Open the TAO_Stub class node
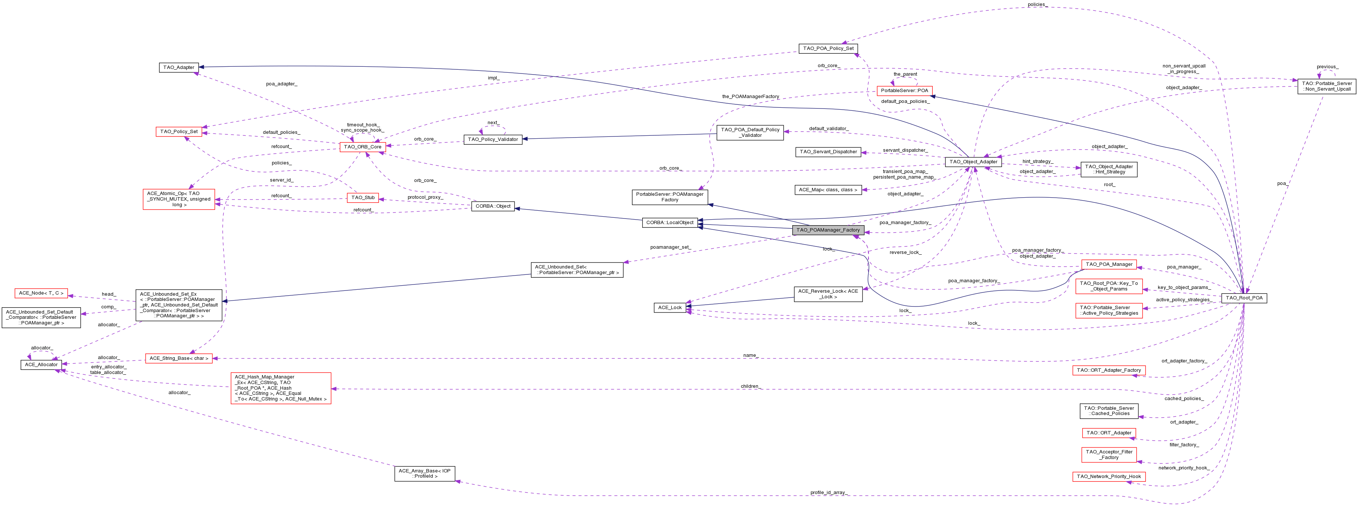The width and height of the screenshot is (1358, 506). (363, 198)
